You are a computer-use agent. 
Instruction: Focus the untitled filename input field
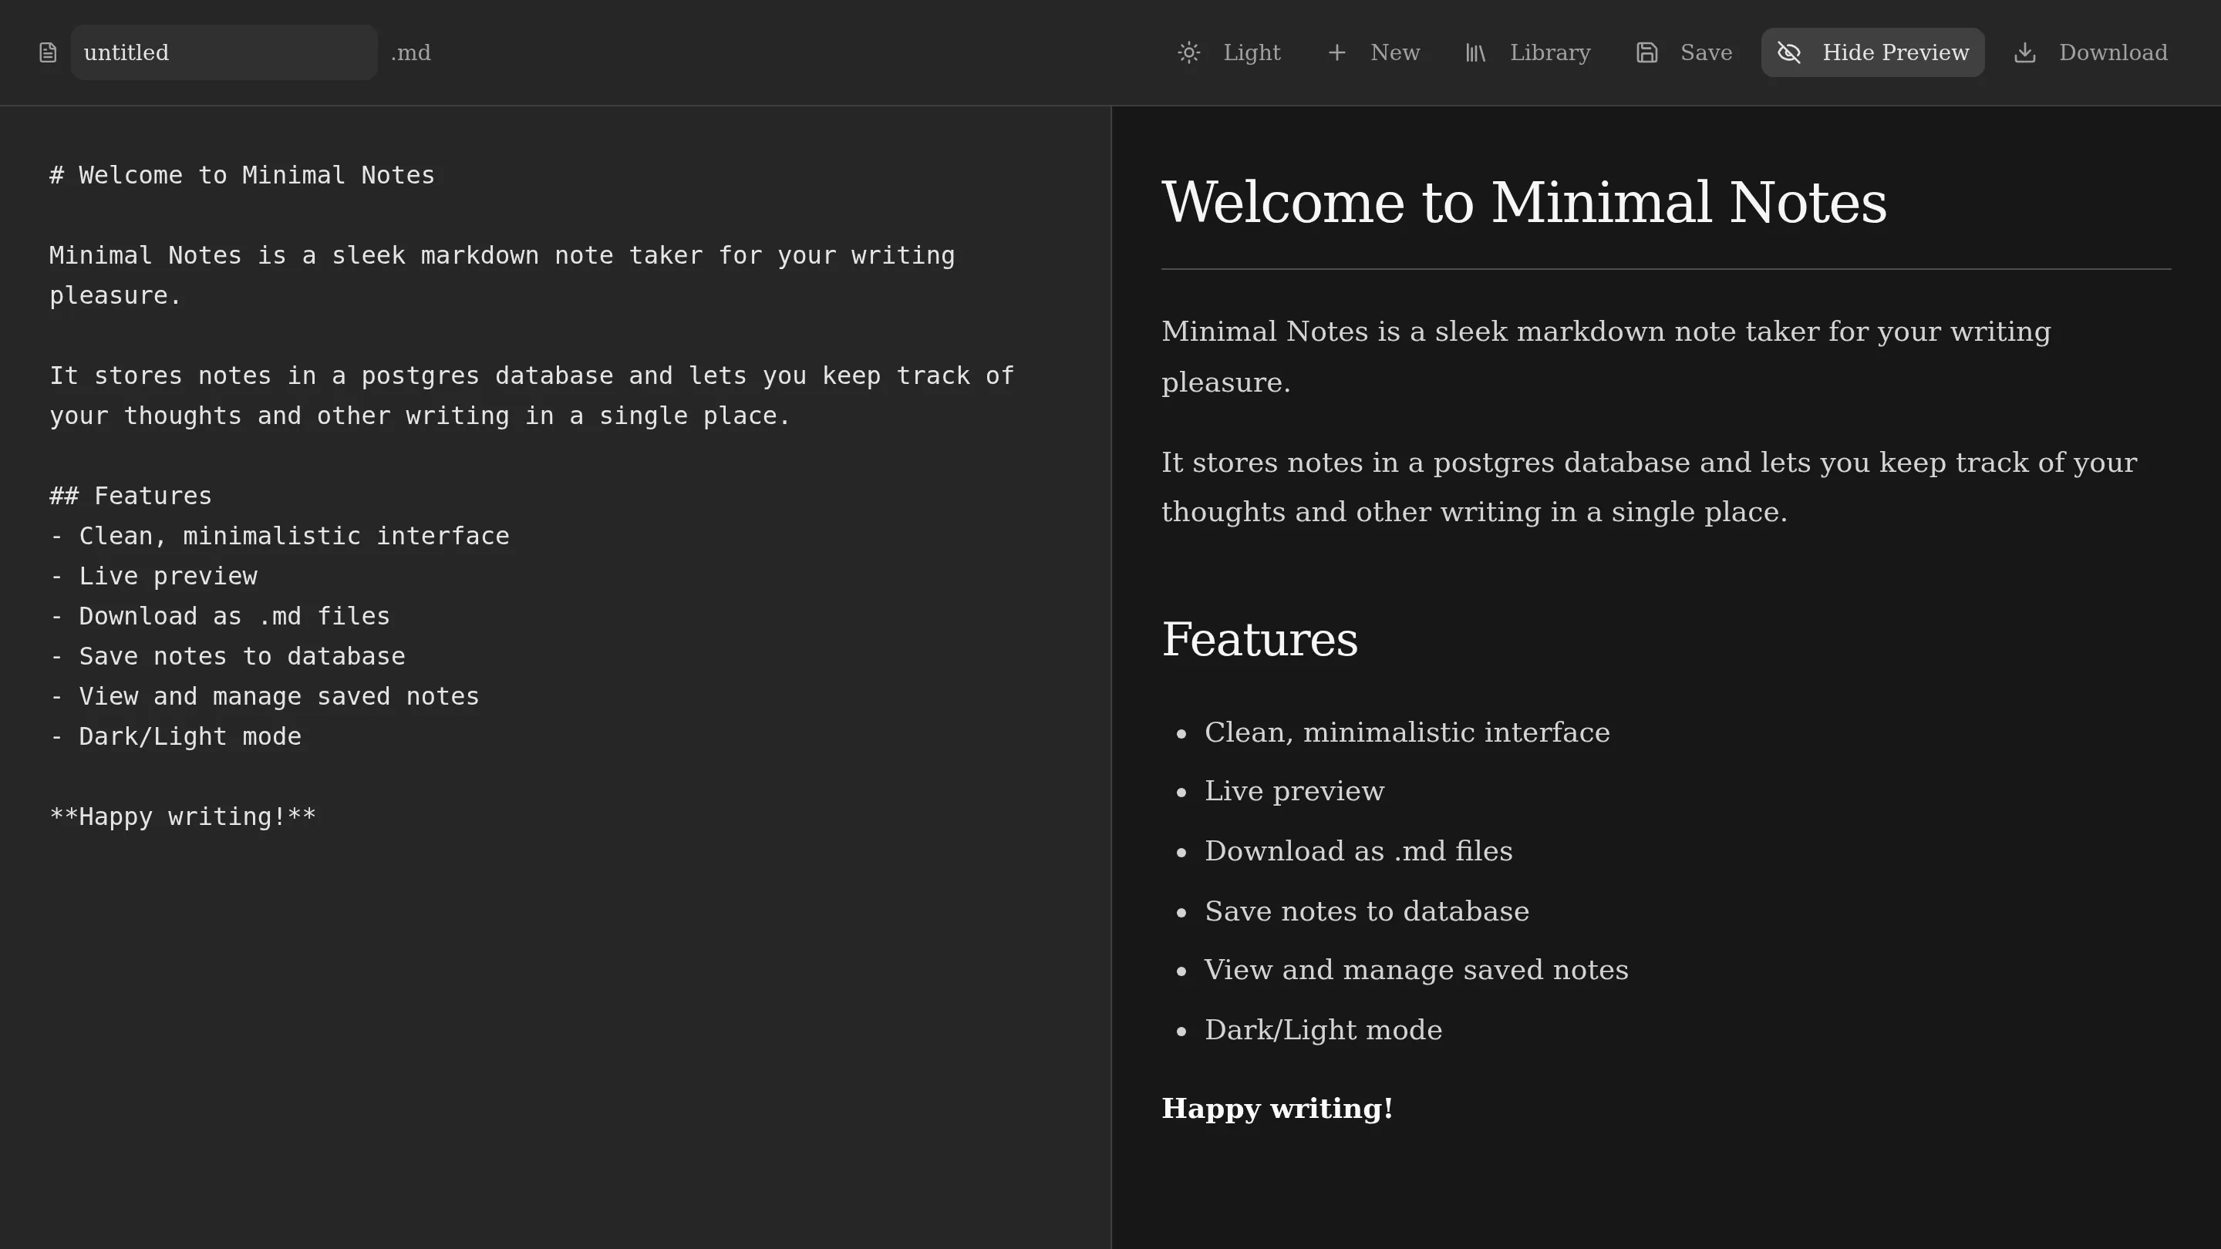point(224,52)
